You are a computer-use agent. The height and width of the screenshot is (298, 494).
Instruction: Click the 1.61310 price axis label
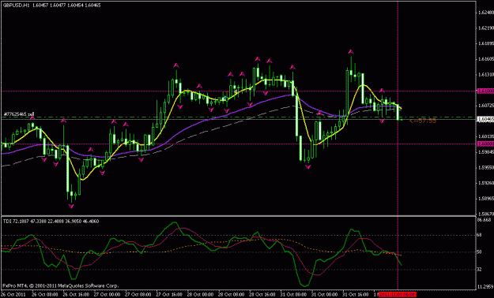(x=485, y=74)
